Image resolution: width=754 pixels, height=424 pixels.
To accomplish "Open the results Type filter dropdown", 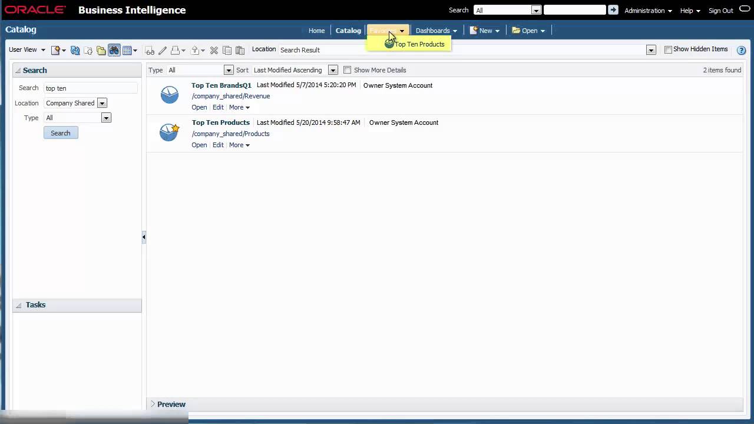I will tap(229, 70).
